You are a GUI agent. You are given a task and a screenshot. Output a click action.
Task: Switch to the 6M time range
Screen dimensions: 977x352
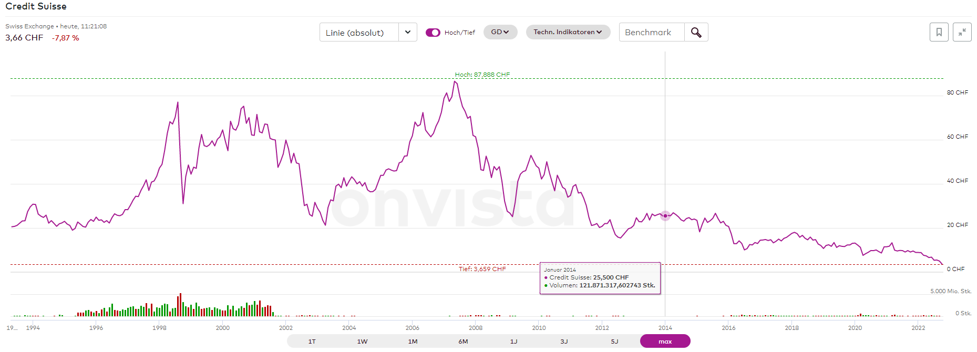tap(463, 341)
